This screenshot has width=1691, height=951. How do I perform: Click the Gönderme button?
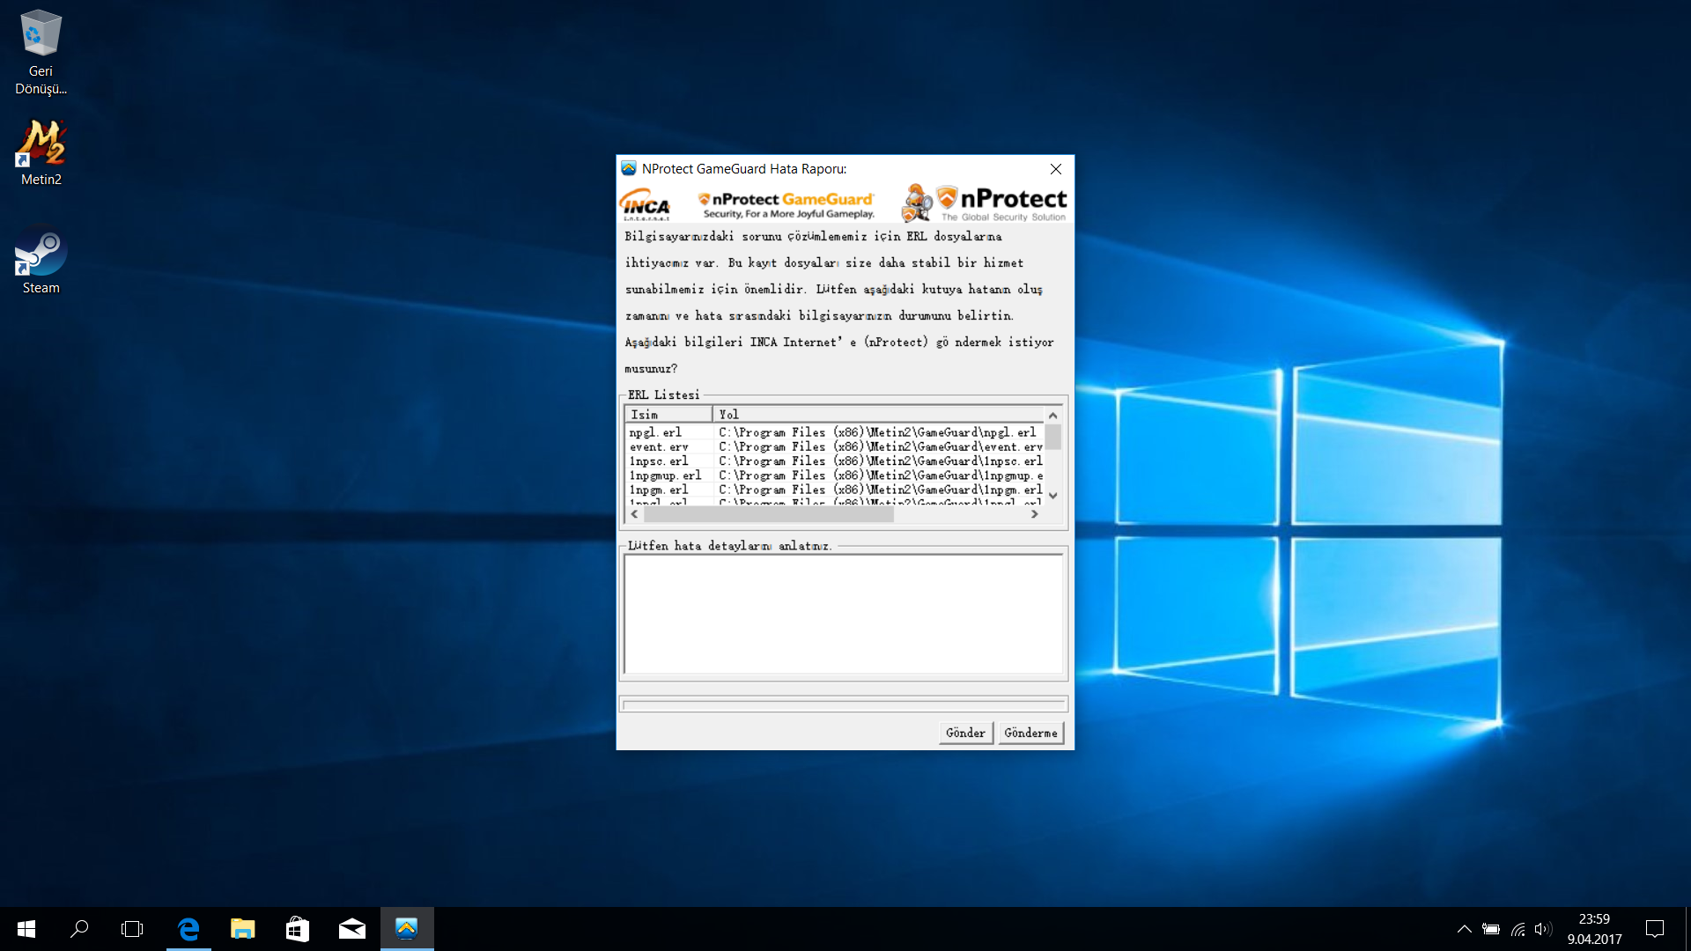tap(1030, 733)
